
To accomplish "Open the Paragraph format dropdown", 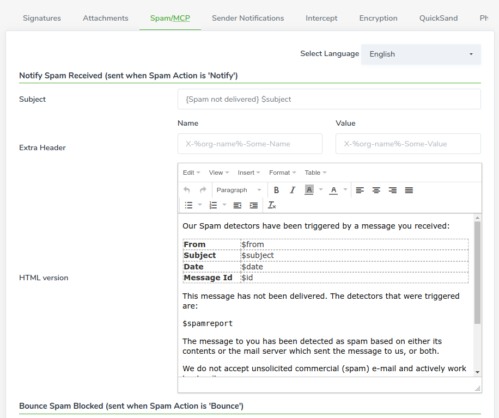I will (239, 190).
